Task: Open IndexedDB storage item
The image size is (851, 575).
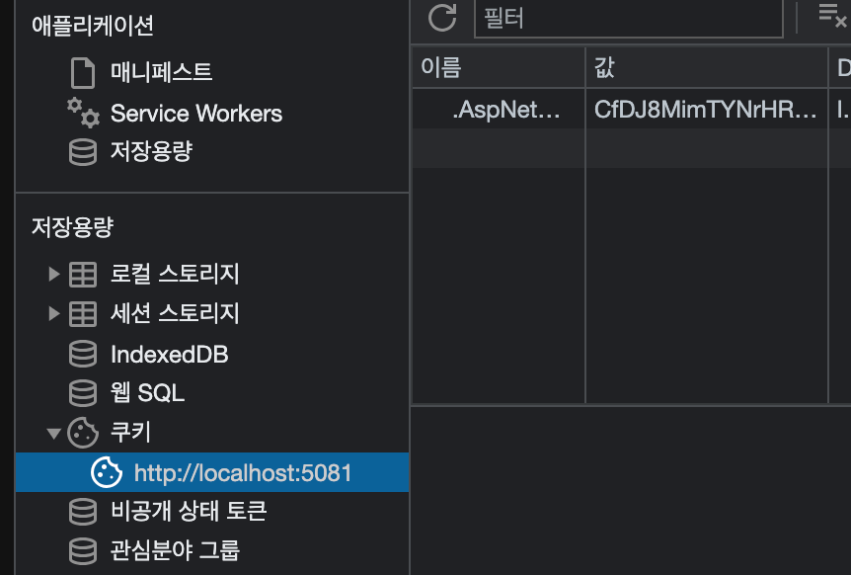Action: (x=170, y=355)
